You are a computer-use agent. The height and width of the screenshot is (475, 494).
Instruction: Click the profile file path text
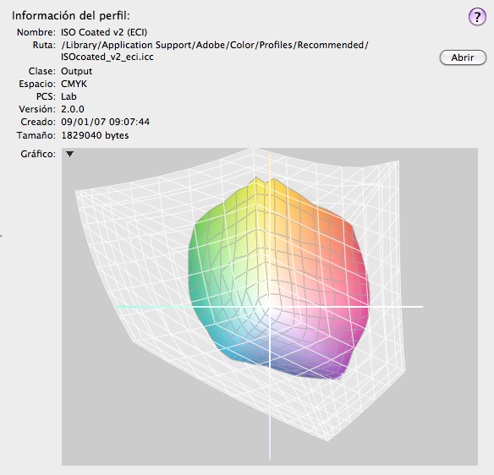(x=215, y=51)
